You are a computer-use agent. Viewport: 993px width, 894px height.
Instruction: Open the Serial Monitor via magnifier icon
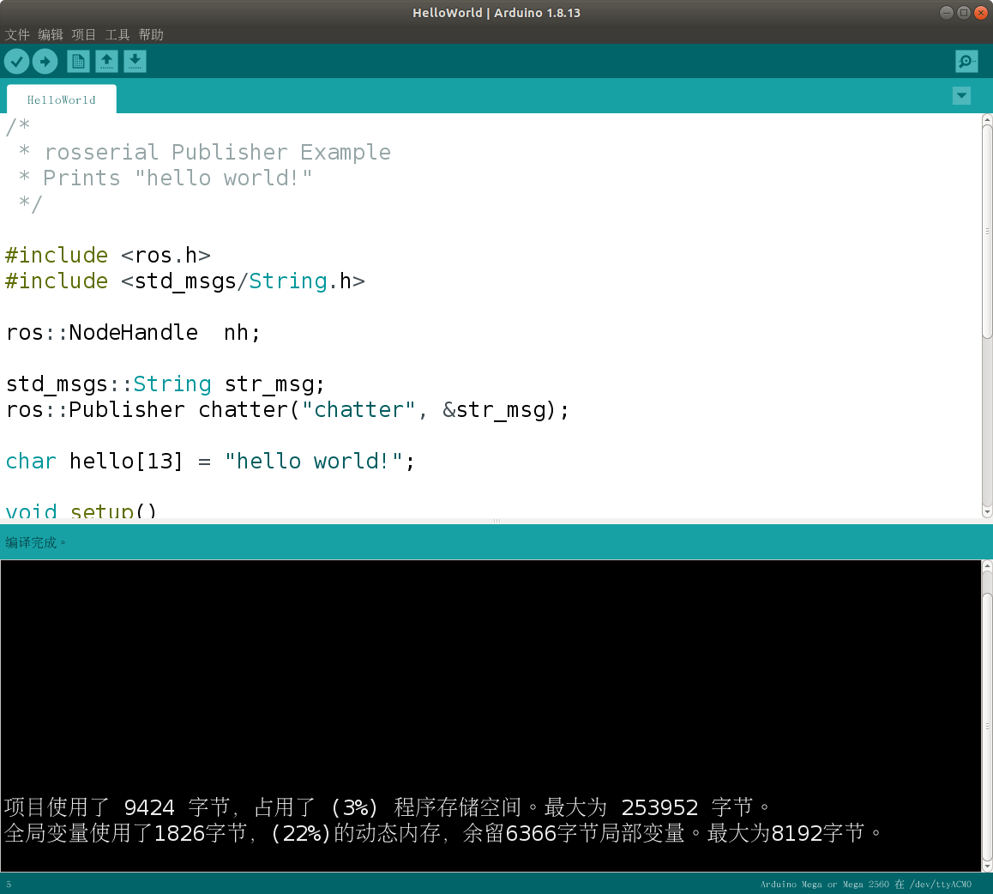tap(966, 61)
